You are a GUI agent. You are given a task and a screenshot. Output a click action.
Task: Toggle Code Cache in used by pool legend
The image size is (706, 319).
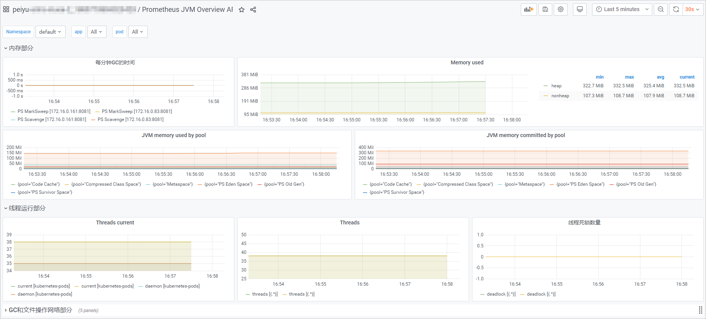pyautogui.click(x=39, y=184)
